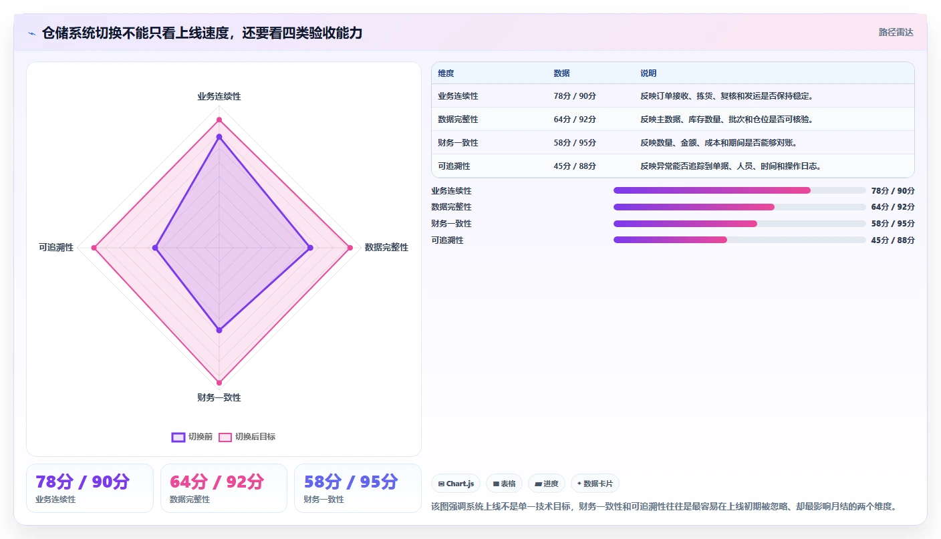Click description about 单据、人员、时间

click(x=730, y=166)
